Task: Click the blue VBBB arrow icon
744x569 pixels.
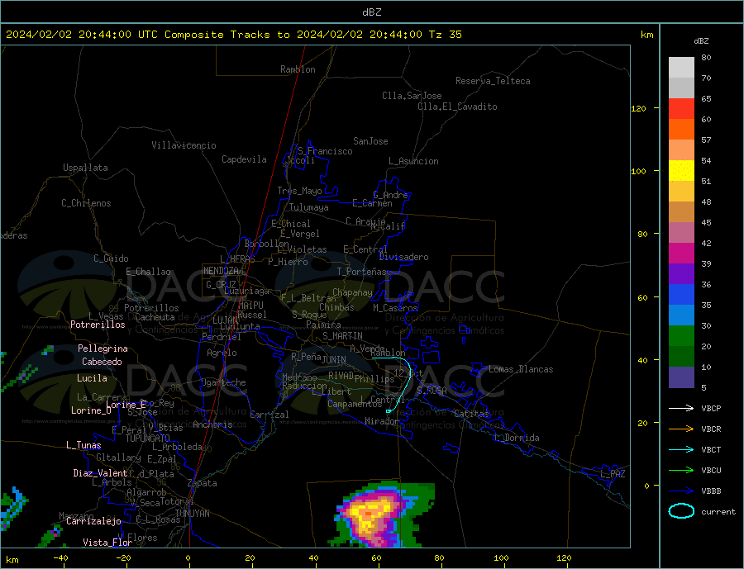Action: click(681, 491)
